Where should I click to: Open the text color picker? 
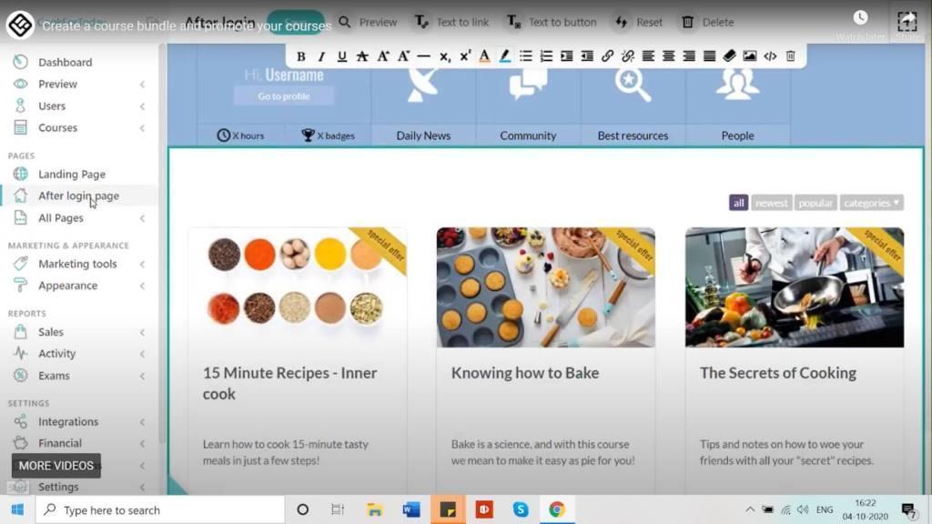(x=485, y=56)
